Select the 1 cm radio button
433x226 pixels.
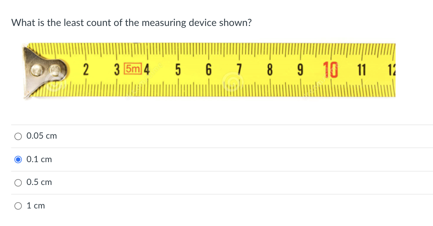pyautogui.click(x=18, y=206)
